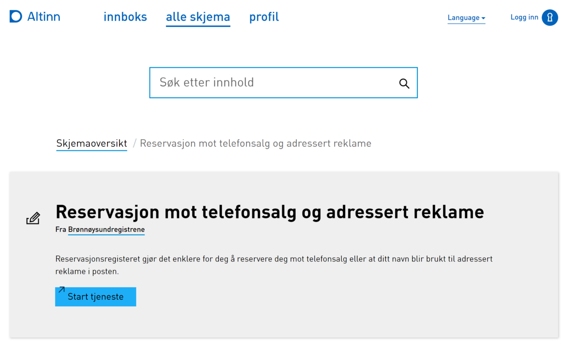Click the arrow icon on Start tjeneste
The height and width of the screenshot is (355, 576).
click(x=61, y=290)
